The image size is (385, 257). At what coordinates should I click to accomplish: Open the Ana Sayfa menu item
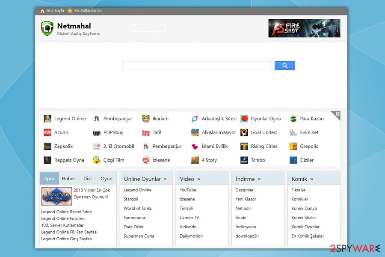pyautogui.click(x=55, y=11)
